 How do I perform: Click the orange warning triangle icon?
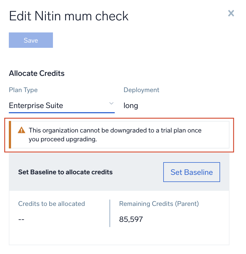[x=22, y=130]
